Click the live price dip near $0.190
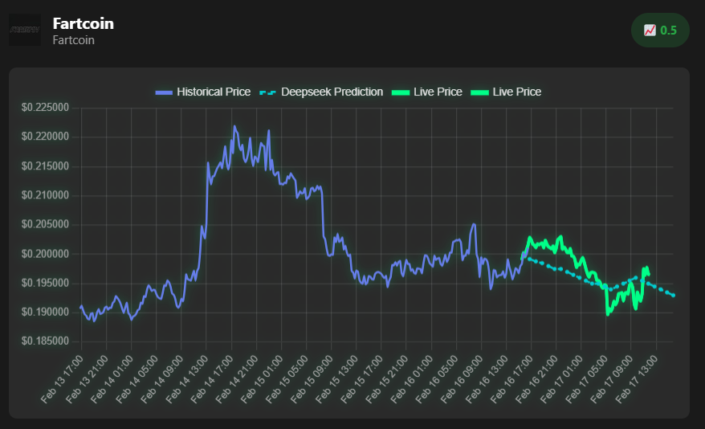This screenshot has height=429, width=705. point(607,314)
